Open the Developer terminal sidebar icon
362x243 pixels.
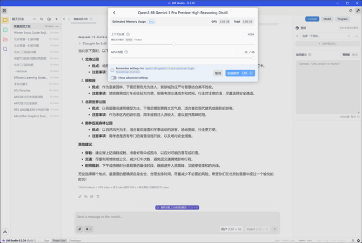pyautogui.click(x=5, y=30)
